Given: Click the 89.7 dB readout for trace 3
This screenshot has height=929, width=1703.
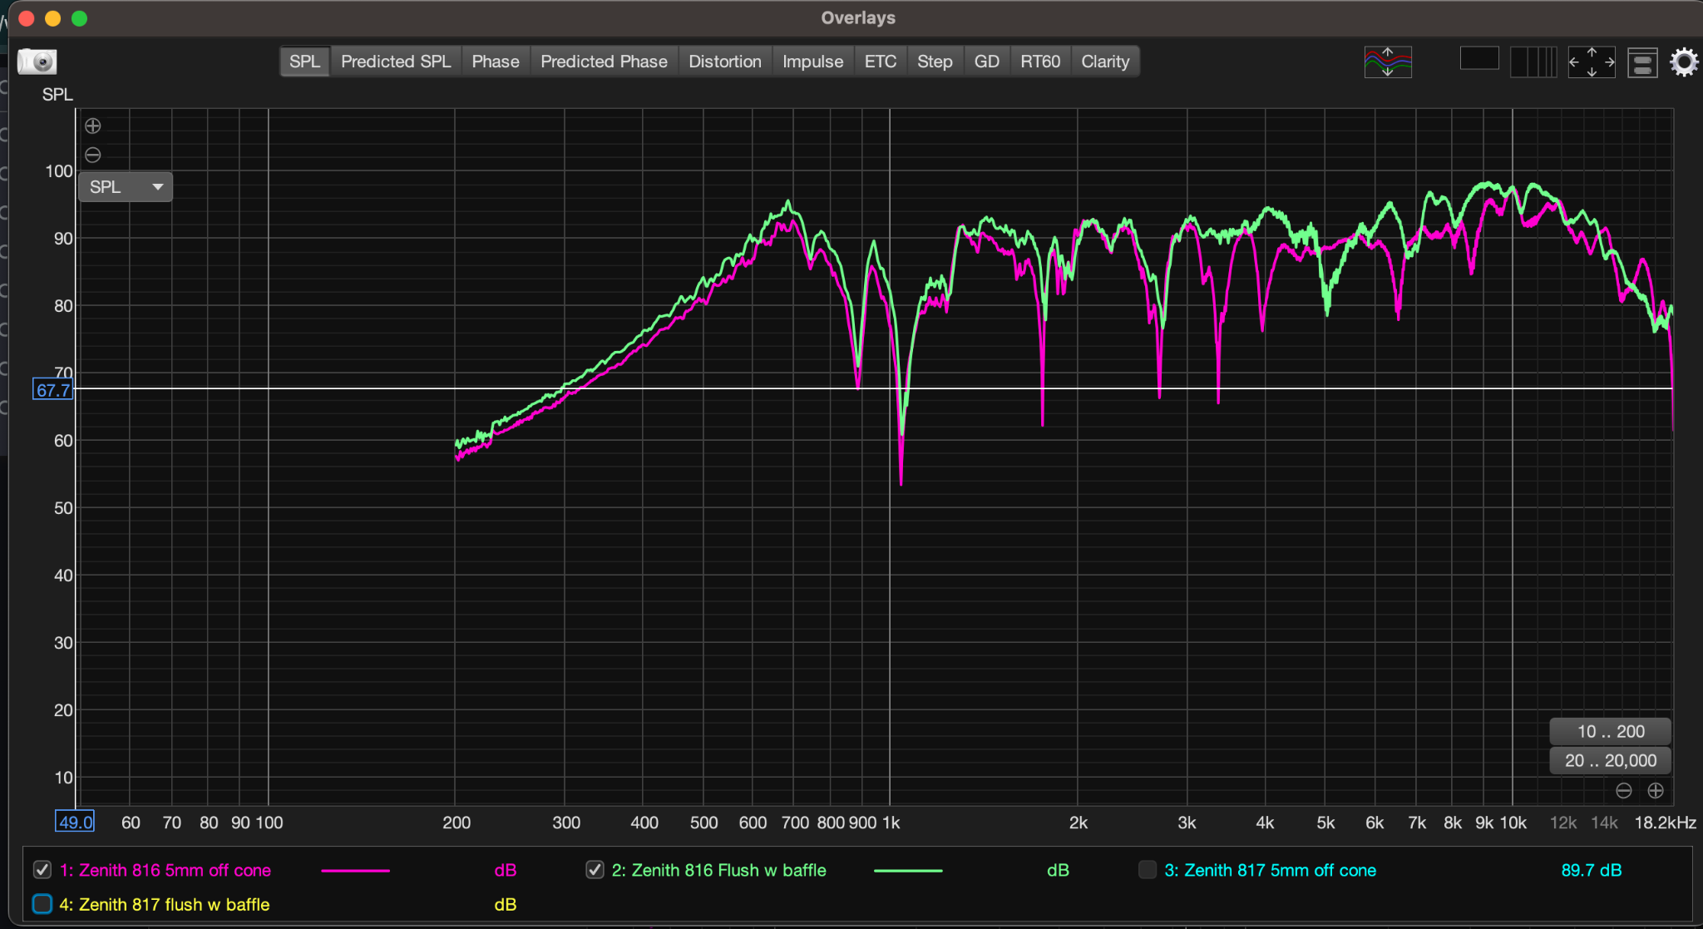Looking at the screenshot, I should coord(1592,870).
